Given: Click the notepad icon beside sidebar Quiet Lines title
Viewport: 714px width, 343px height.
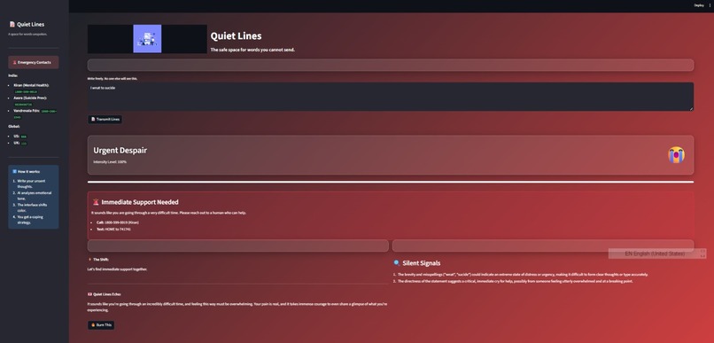Looking at the screenshot, I should click(x=12, y=25).
